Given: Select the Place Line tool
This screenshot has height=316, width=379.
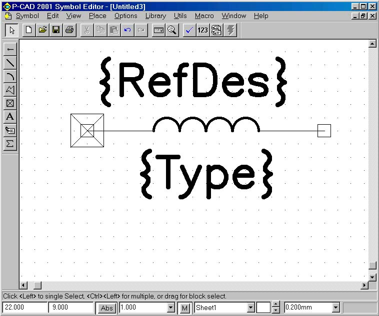Looking at the screenshot, I should point(10,63).
